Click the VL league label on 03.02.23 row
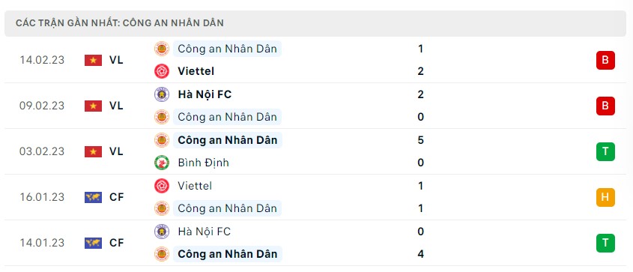This screenshot has height=272, width=633. (x=116, y=151)
